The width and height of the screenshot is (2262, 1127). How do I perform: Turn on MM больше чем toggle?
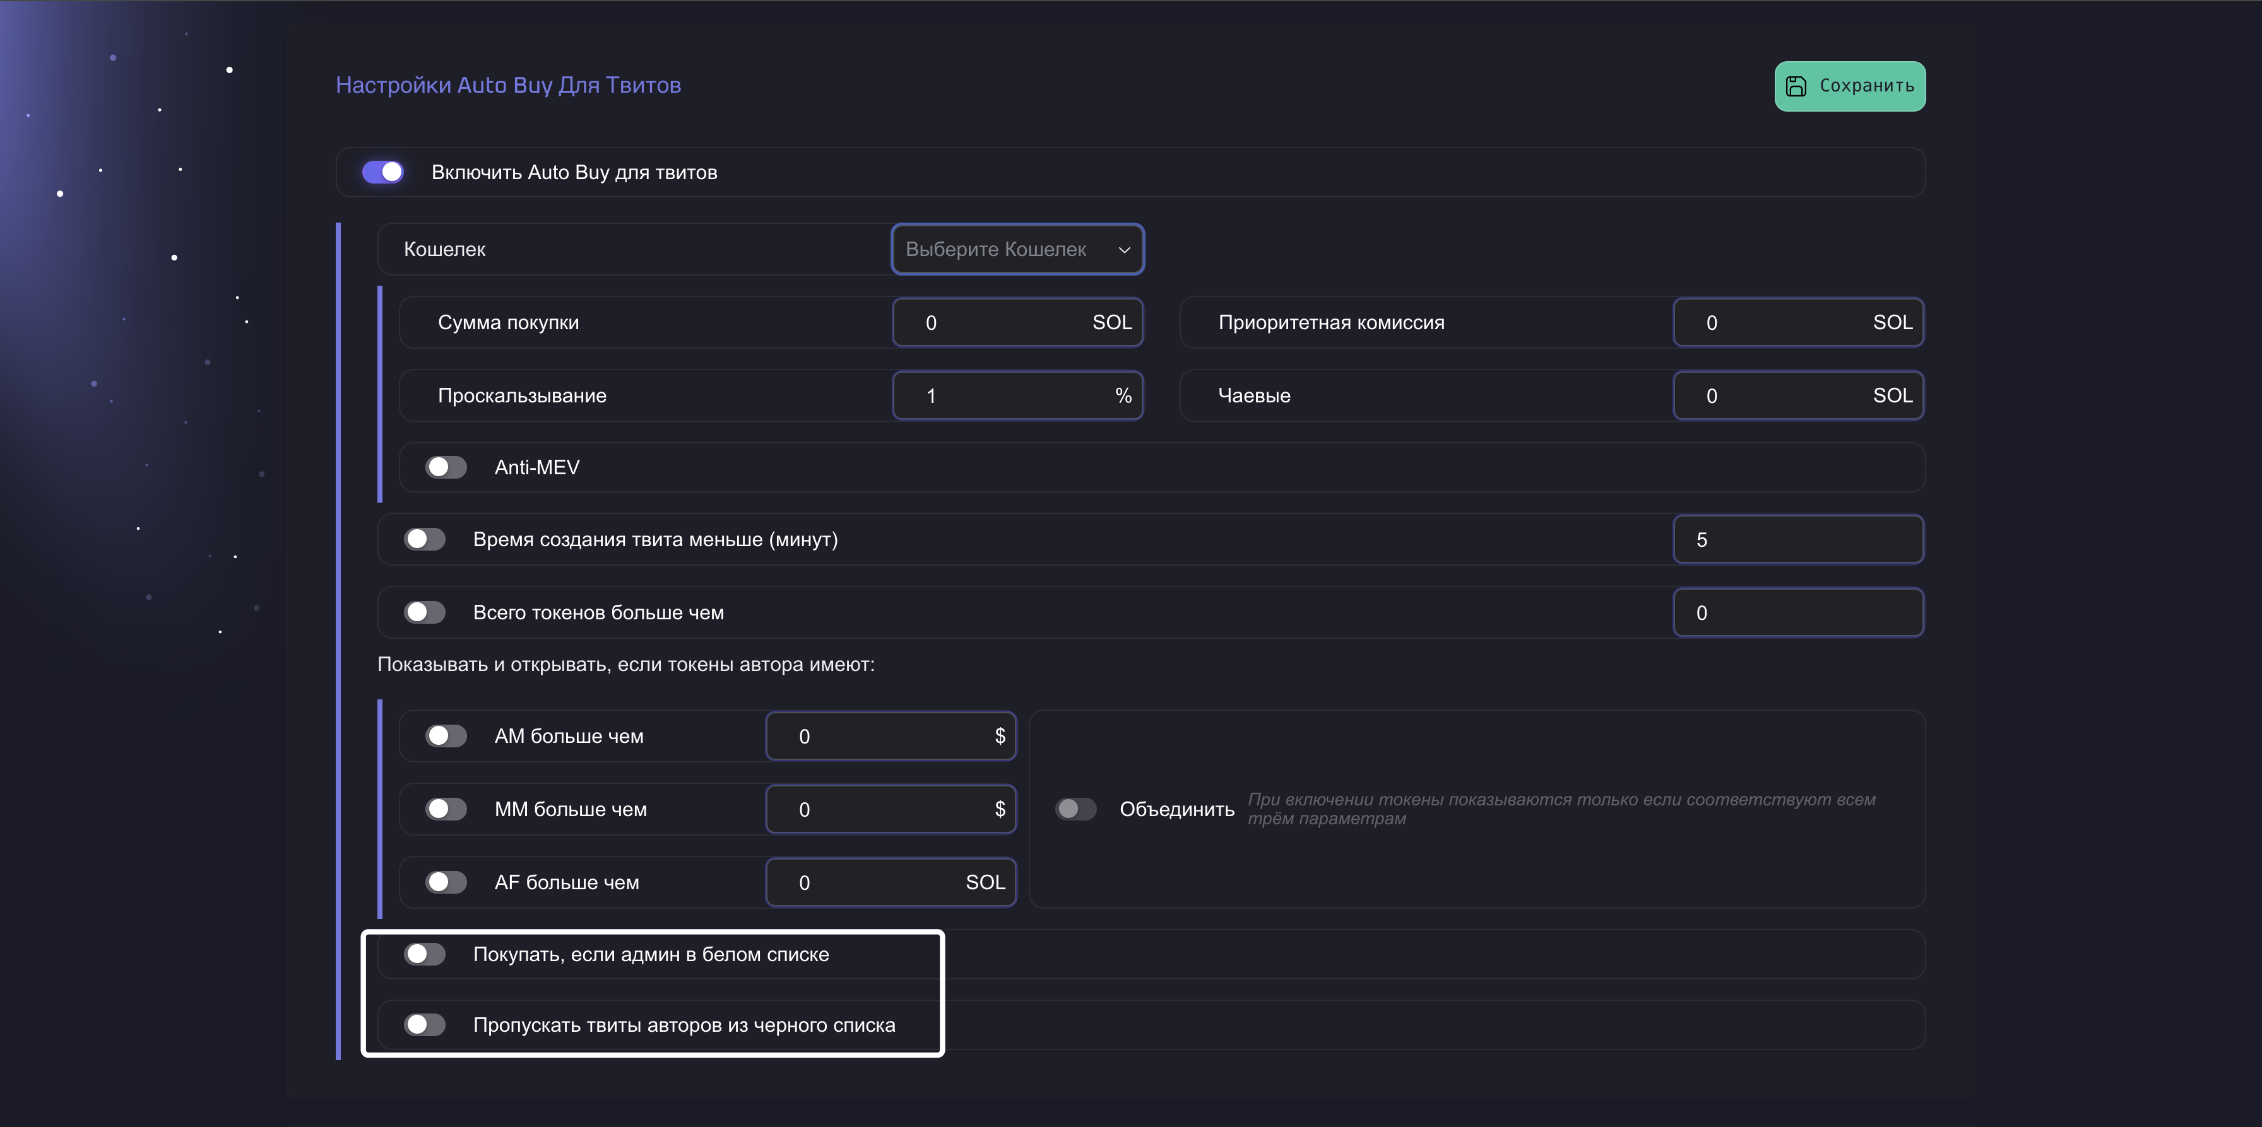pyautogui.click(x=446, y=809)
